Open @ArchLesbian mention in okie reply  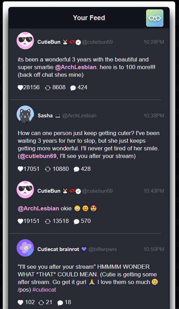pyautogui.click(x=38, y=209)
